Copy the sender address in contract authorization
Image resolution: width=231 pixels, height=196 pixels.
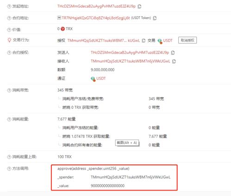coord(173,53)
